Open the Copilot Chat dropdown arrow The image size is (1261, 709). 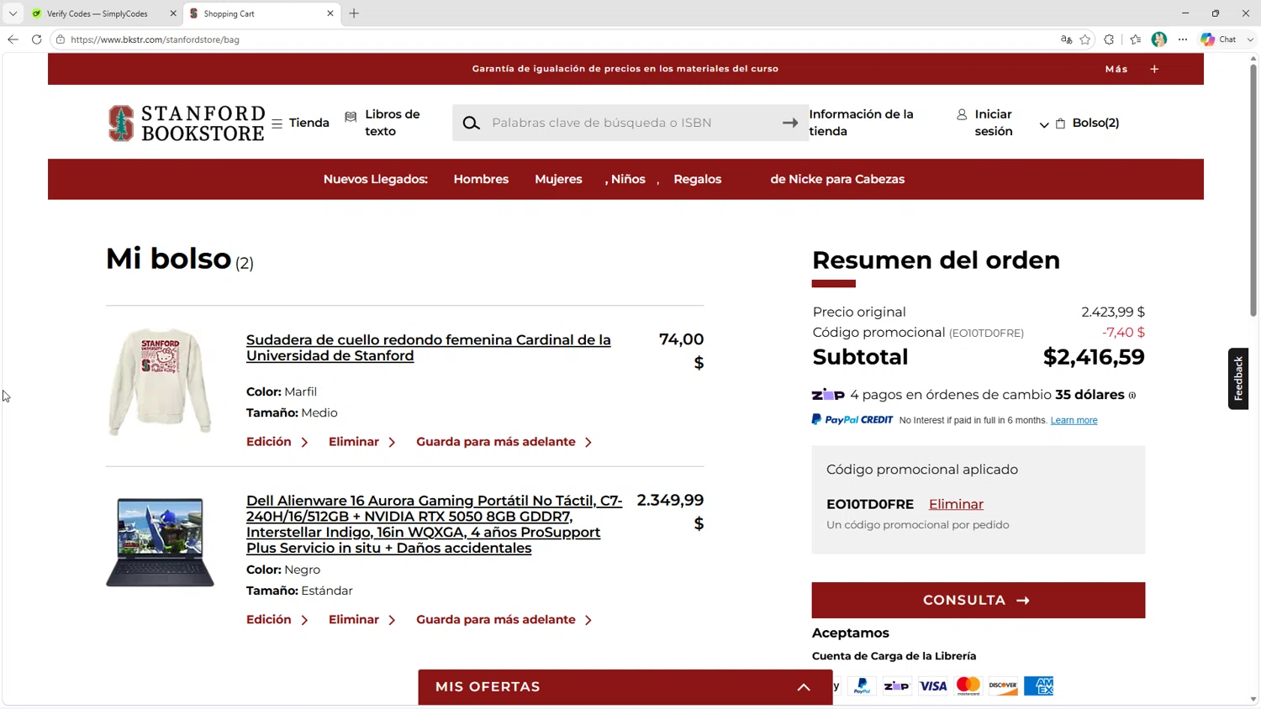point(1250,39)
